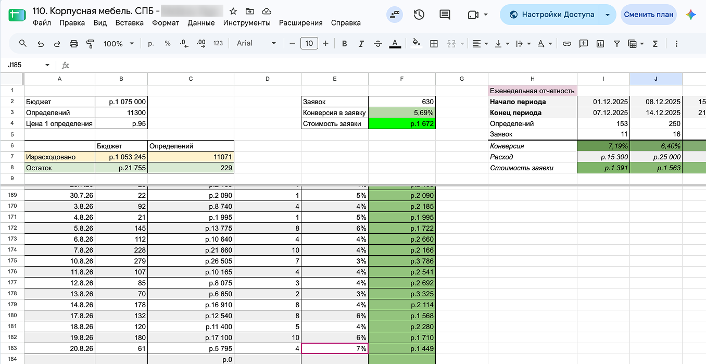Increase font size with plus button
706x364 pixels.
click(326, 44)
